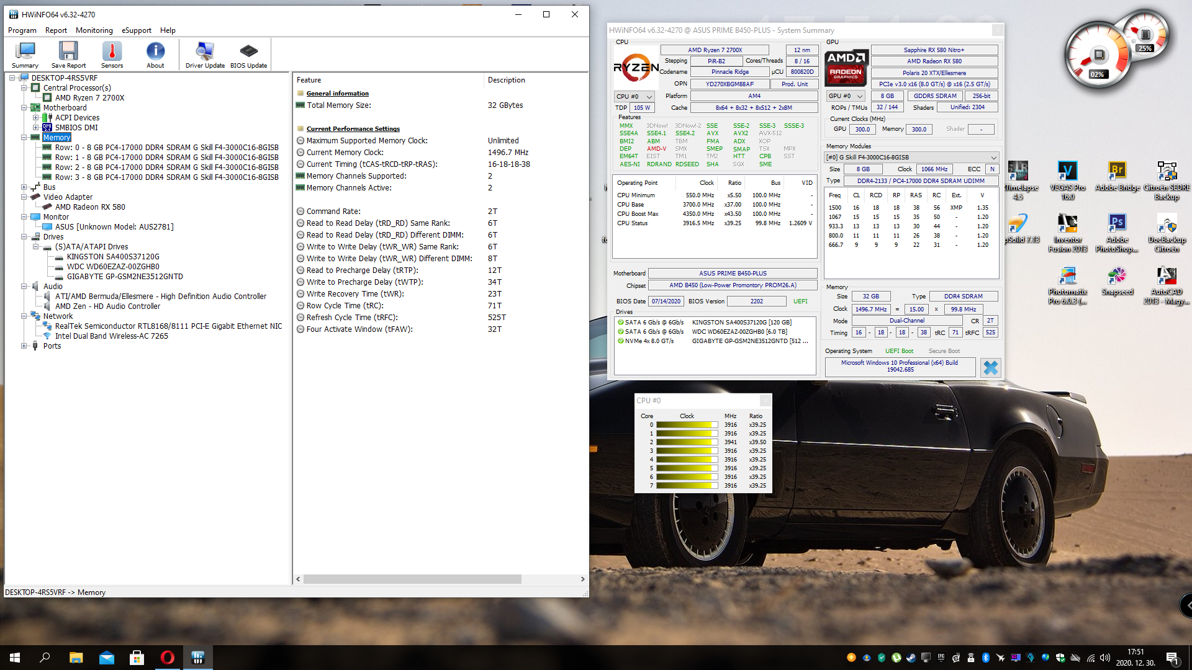Click the Opera browser taskbar icon
1192x670 pixels.
pos(168,658)
